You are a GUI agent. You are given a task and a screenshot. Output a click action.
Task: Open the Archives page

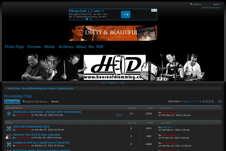66,47
